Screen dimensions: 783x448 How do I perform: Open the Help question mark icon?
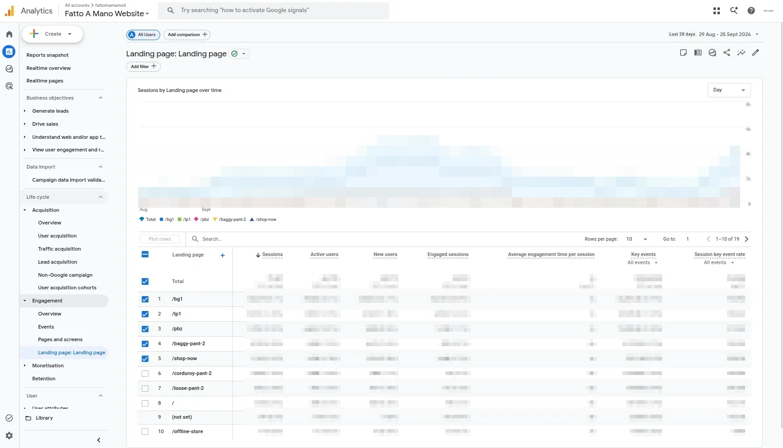[x=751, y=11]
